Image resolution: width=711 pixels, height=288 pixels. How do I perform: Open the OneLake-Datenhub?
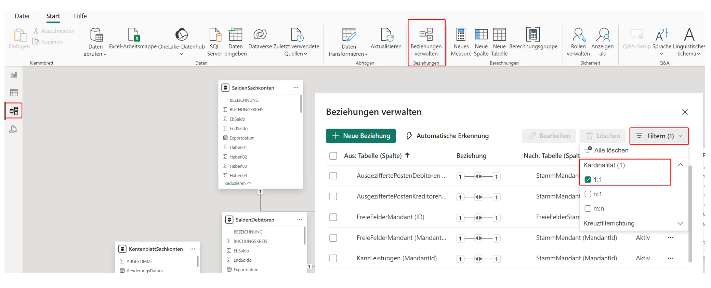[182, 42]
